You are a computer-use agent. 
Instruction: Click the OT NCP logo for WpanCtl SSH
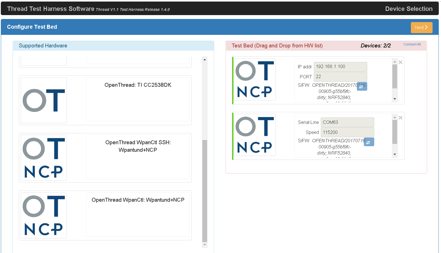coord(44,158)
